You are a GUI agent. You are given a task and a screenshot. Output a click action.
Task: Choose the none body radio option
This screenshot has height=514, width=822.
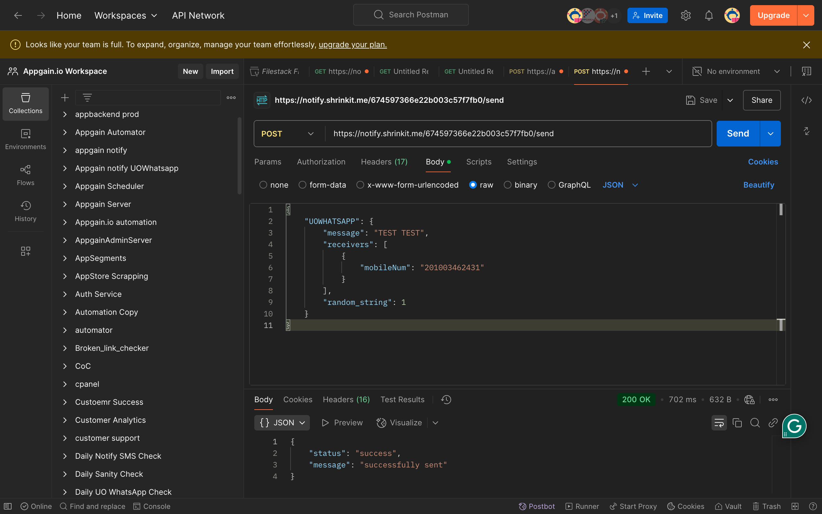263,185
